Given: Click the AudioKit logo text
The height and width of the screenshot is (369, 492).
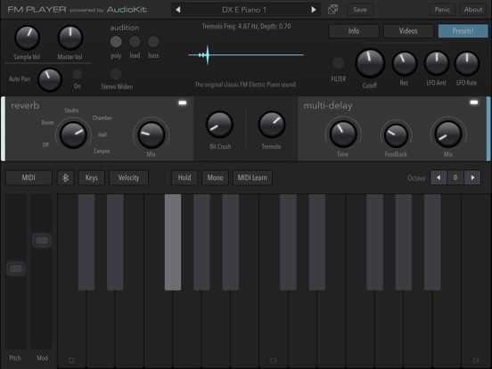Looking at the screenshot, I should (127, 10).
